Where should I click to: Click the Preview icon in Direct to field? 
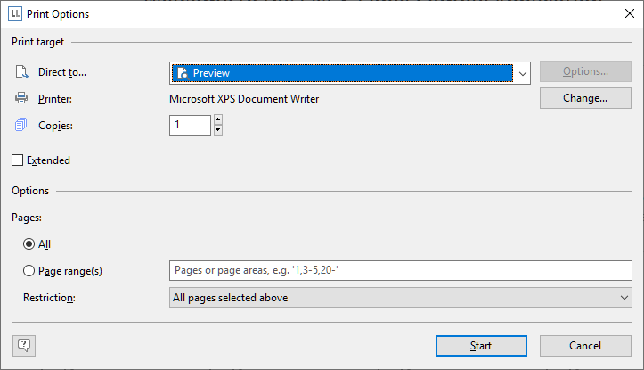[x=183, y=73]
